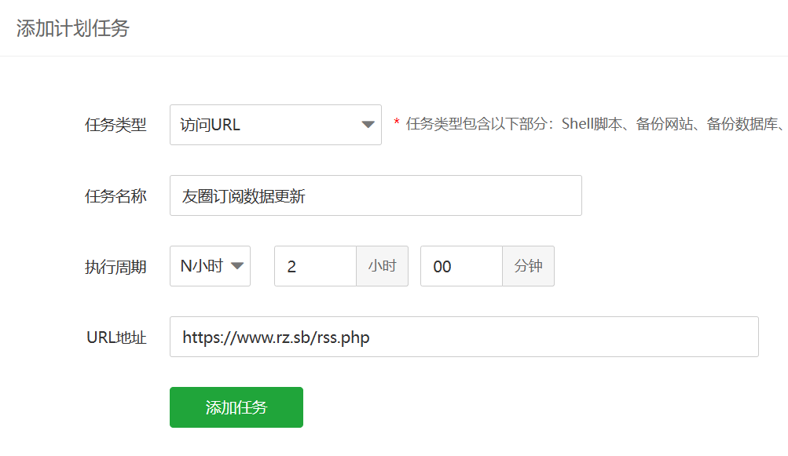Image resolution: width=788 pixels, height=456 pixels.
Task: Click the 任务名称 field label
Action: click(115, 196)
